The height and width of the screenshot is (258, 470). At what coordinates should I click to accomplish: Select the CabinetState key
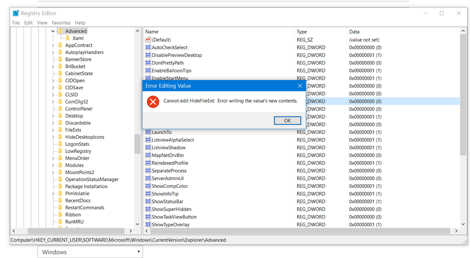point(79,73)
